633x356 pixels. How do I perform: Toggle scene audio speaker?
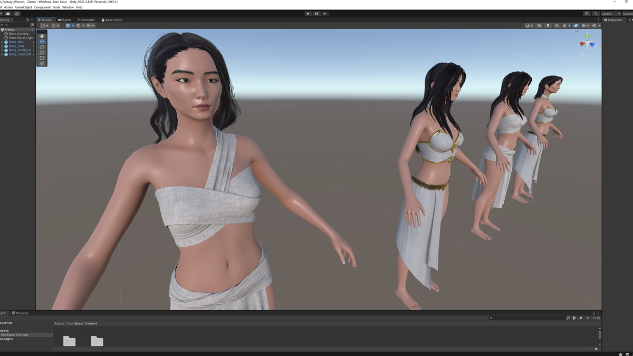tap(557, 25)
